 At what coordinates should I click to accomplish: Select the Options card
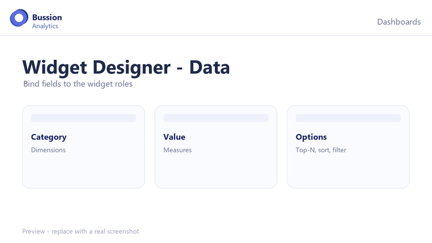(x=348, y=147)
